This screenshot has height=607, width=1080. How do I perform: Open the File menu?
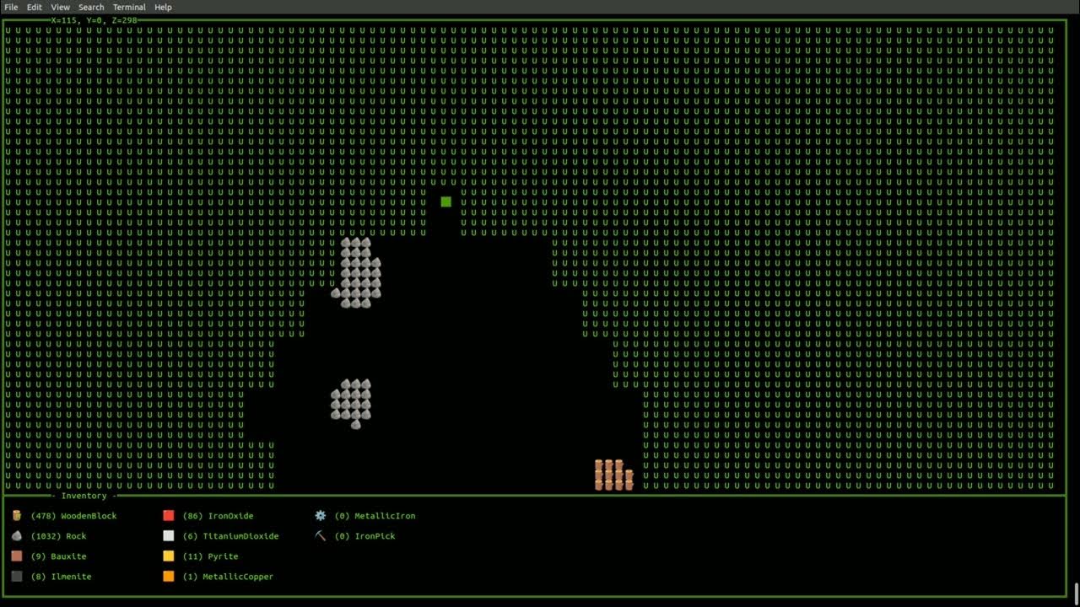coord(11,7)
